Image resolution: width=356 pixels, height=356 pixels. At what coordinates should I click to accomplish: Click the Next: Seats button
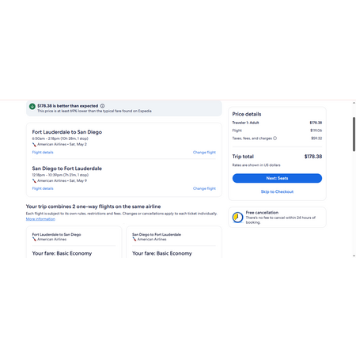point(277,178)
